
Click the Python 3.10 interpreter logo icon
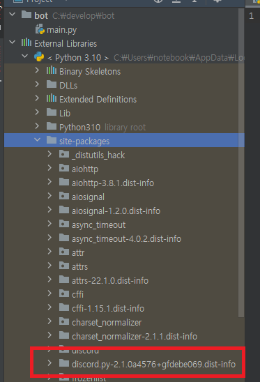coord(39,56)
